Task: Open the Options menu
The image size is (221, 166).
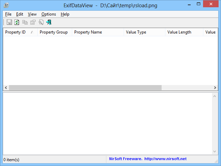Action: click(x=49, y=14)
